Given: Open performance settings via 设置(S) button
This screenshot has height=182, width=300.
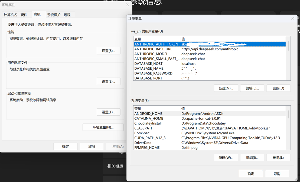Looking at the screenshot, I should (108, 51).
